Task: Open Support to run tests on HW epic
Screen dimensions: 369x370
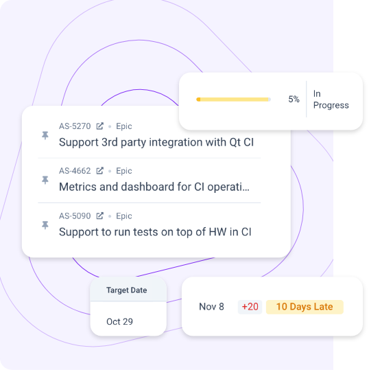Action: (155, 232)
